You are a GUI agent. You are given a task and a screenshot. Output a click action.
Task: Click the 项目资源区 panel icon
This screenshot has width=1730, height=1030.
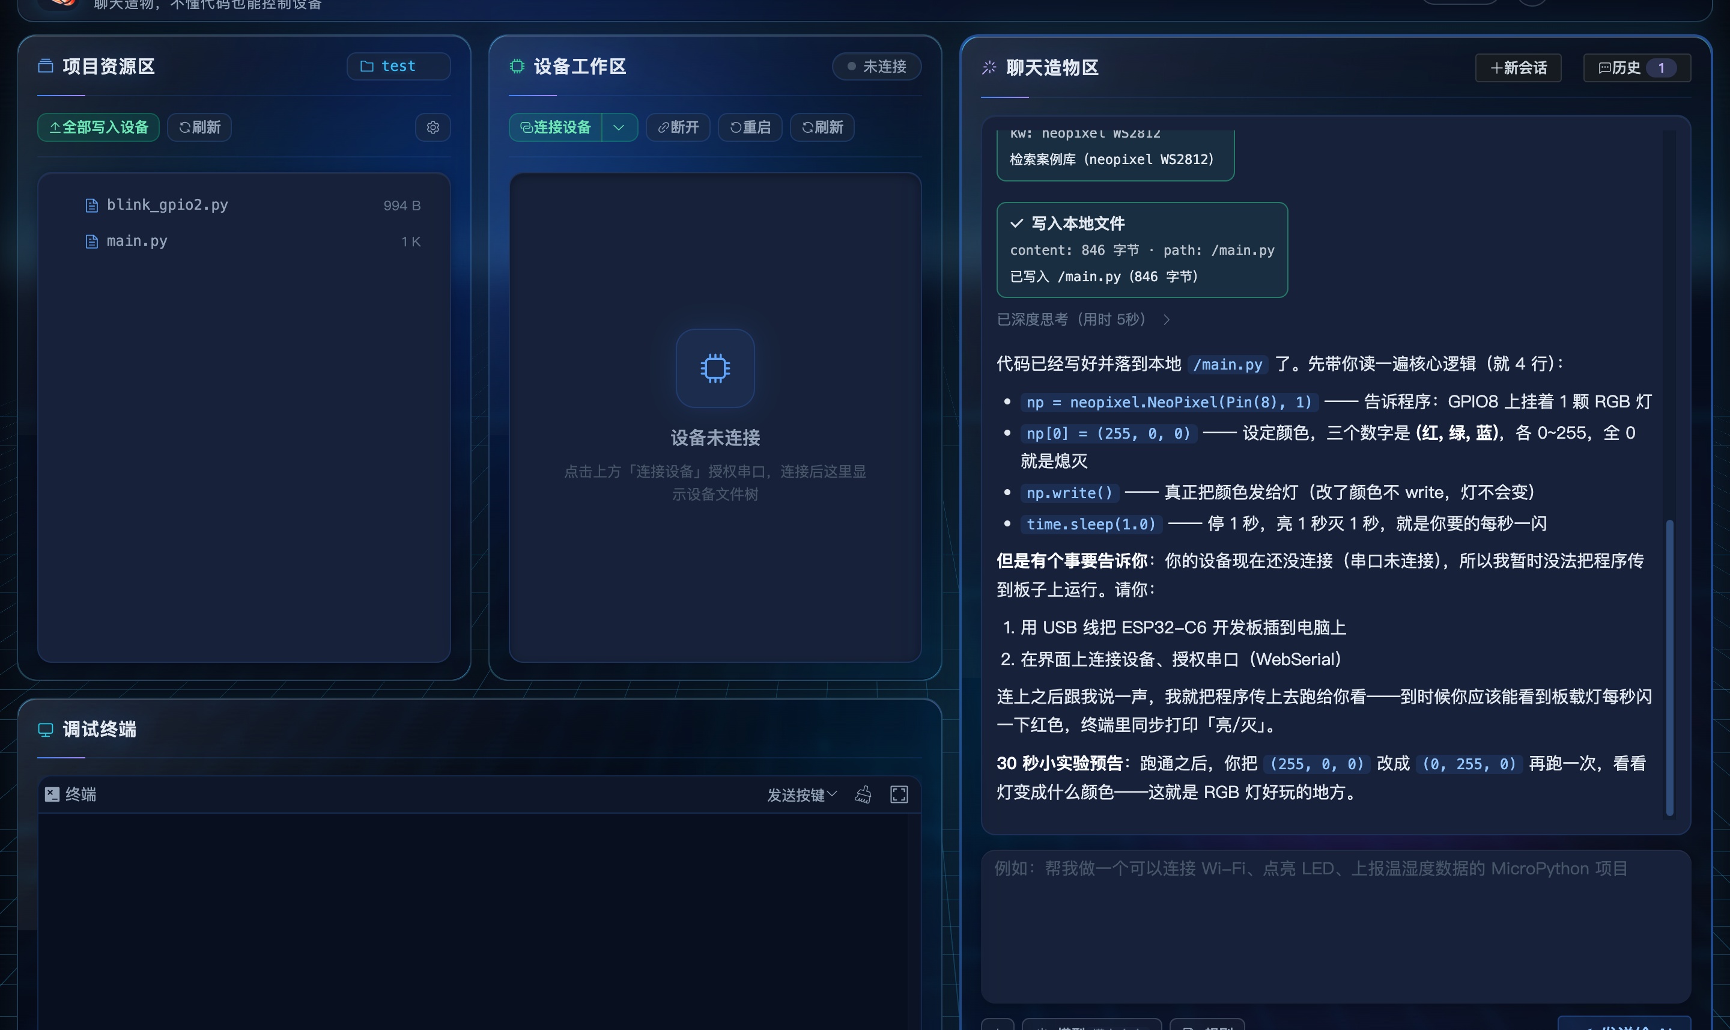click(46, 66)
